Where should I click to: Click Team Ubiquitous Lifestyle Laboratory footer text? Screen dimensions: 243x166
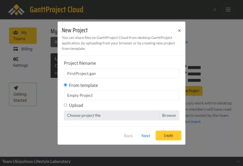(x=36, y=162)
